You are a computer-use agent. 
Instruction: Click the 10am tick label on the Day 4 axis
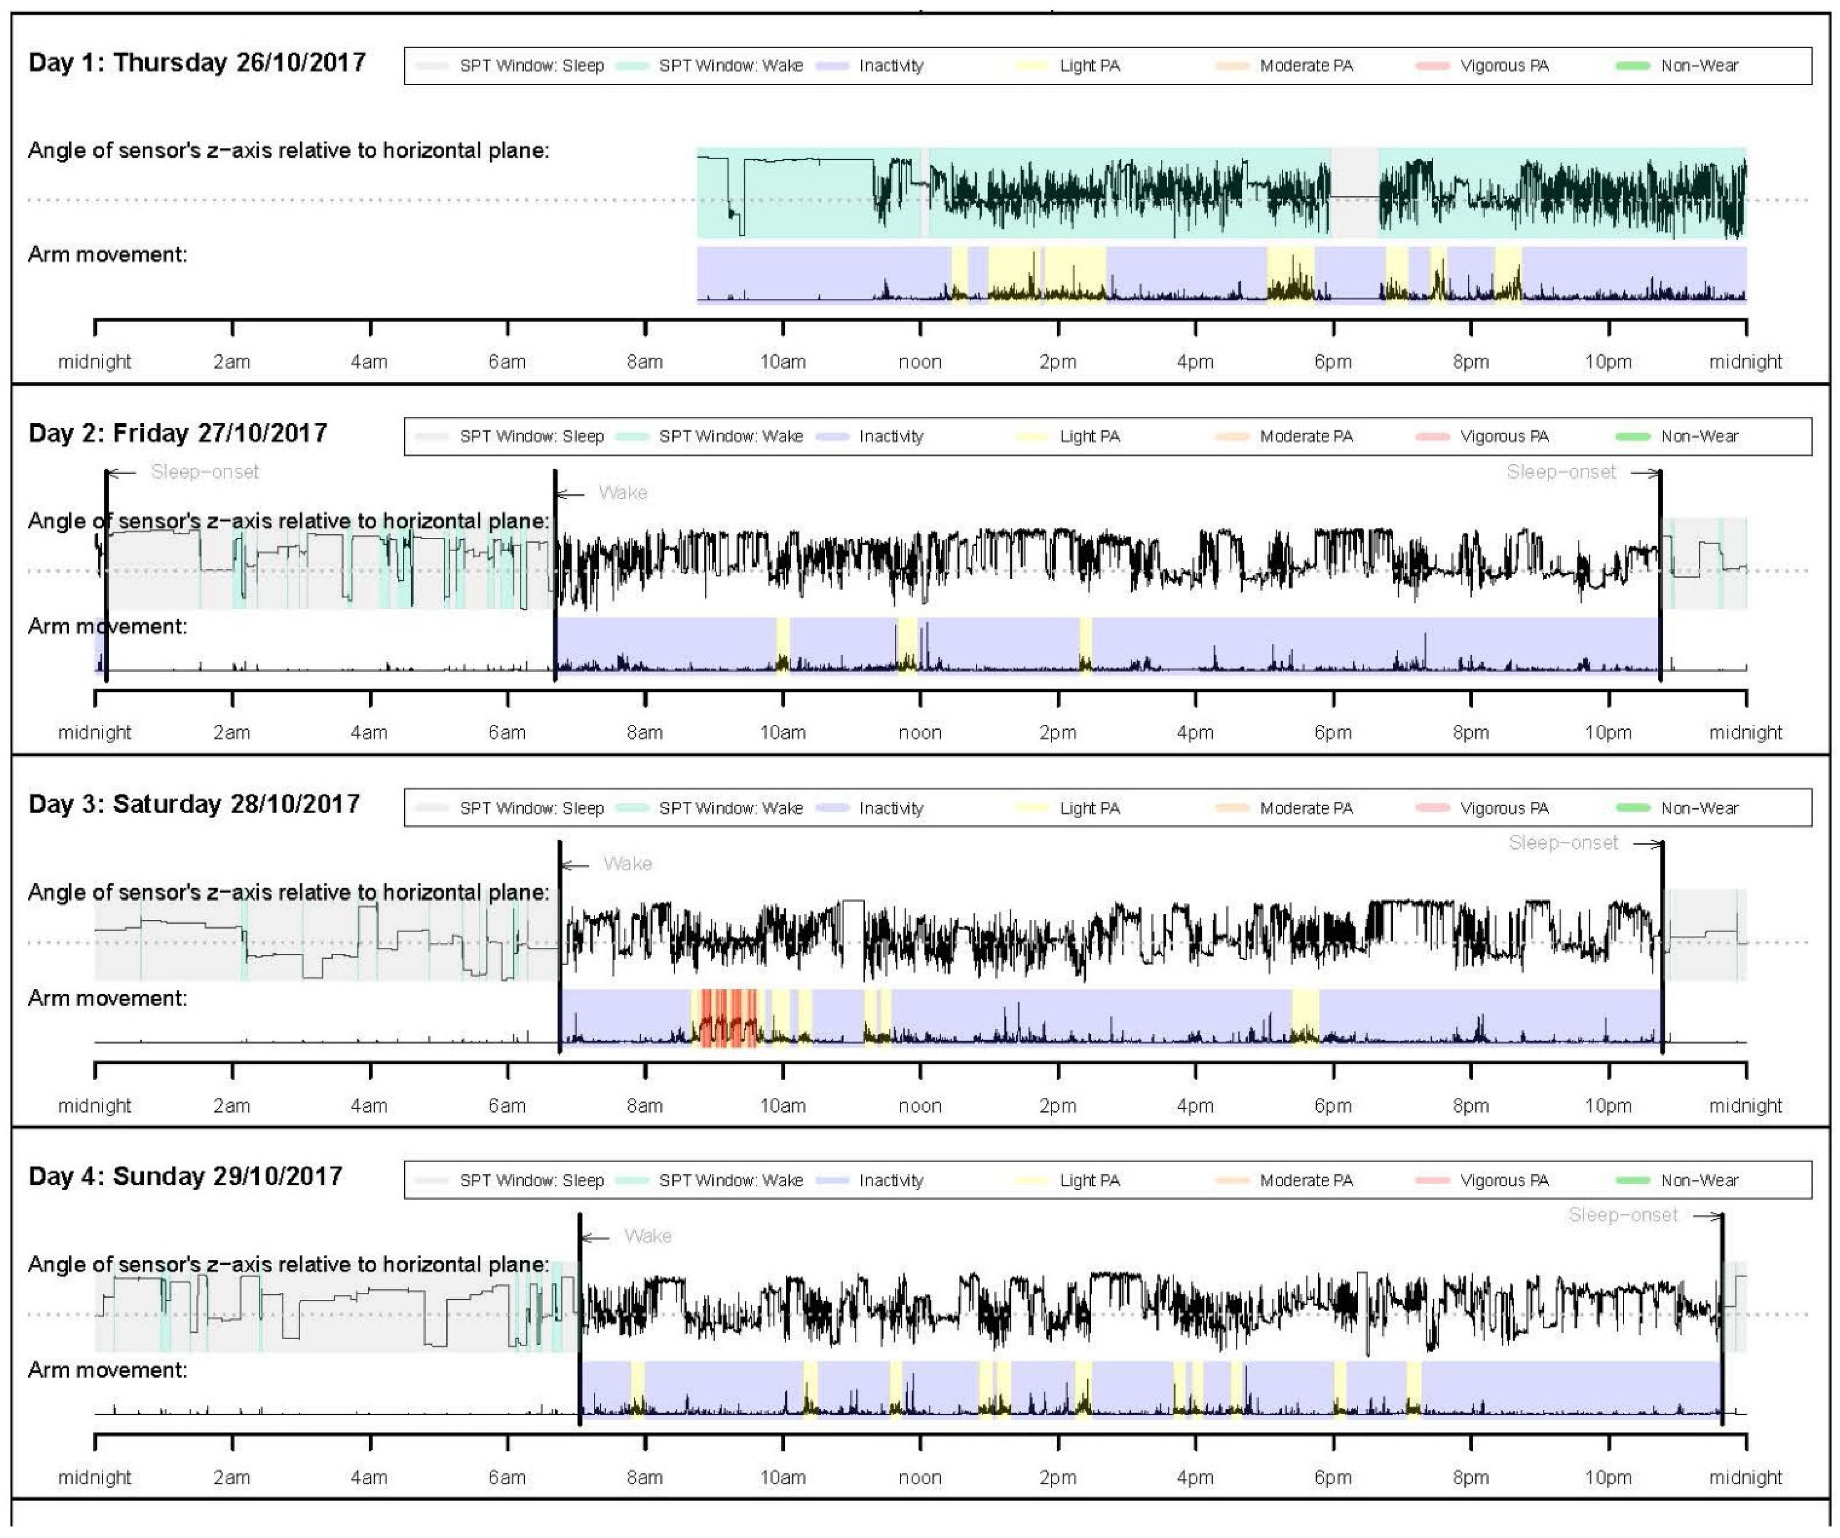(783, 1477)
